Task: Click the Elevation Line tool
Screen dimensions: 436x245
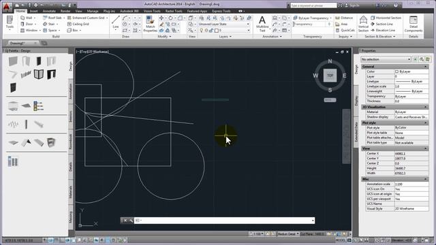Action: 383,30
